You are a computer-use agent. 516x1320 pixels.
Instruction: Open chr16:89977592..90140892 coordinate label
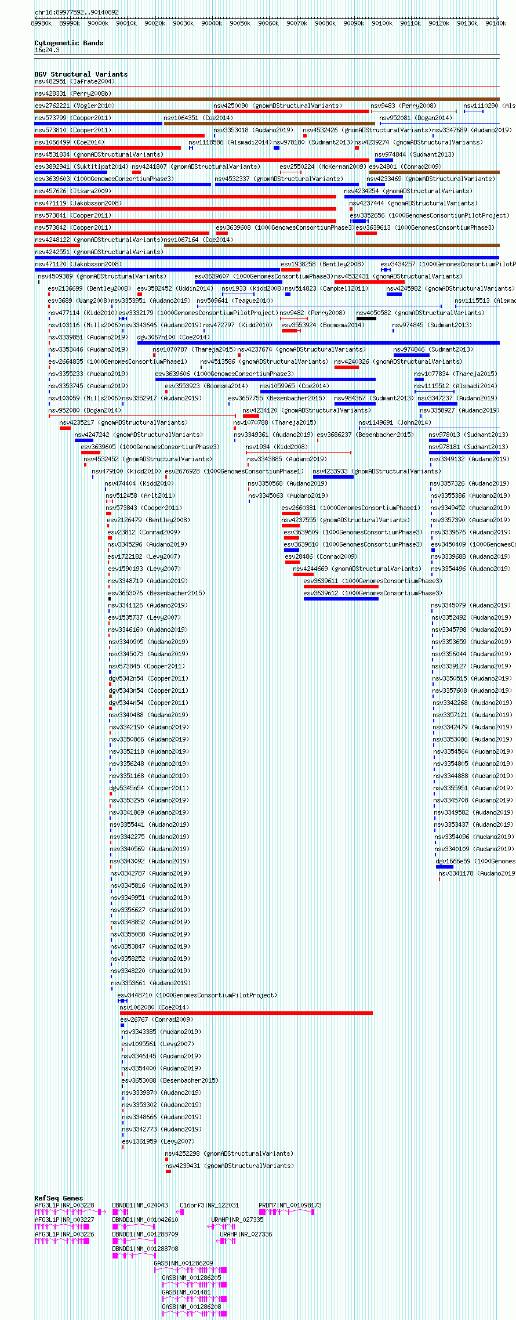(77, 12)
